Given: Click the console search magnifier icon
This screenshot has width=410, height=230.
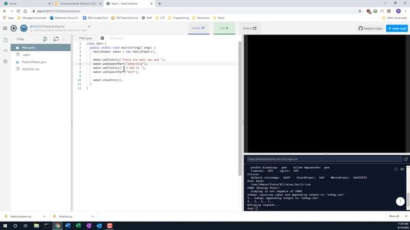Looking at the screenshot, I should (396, 169).
